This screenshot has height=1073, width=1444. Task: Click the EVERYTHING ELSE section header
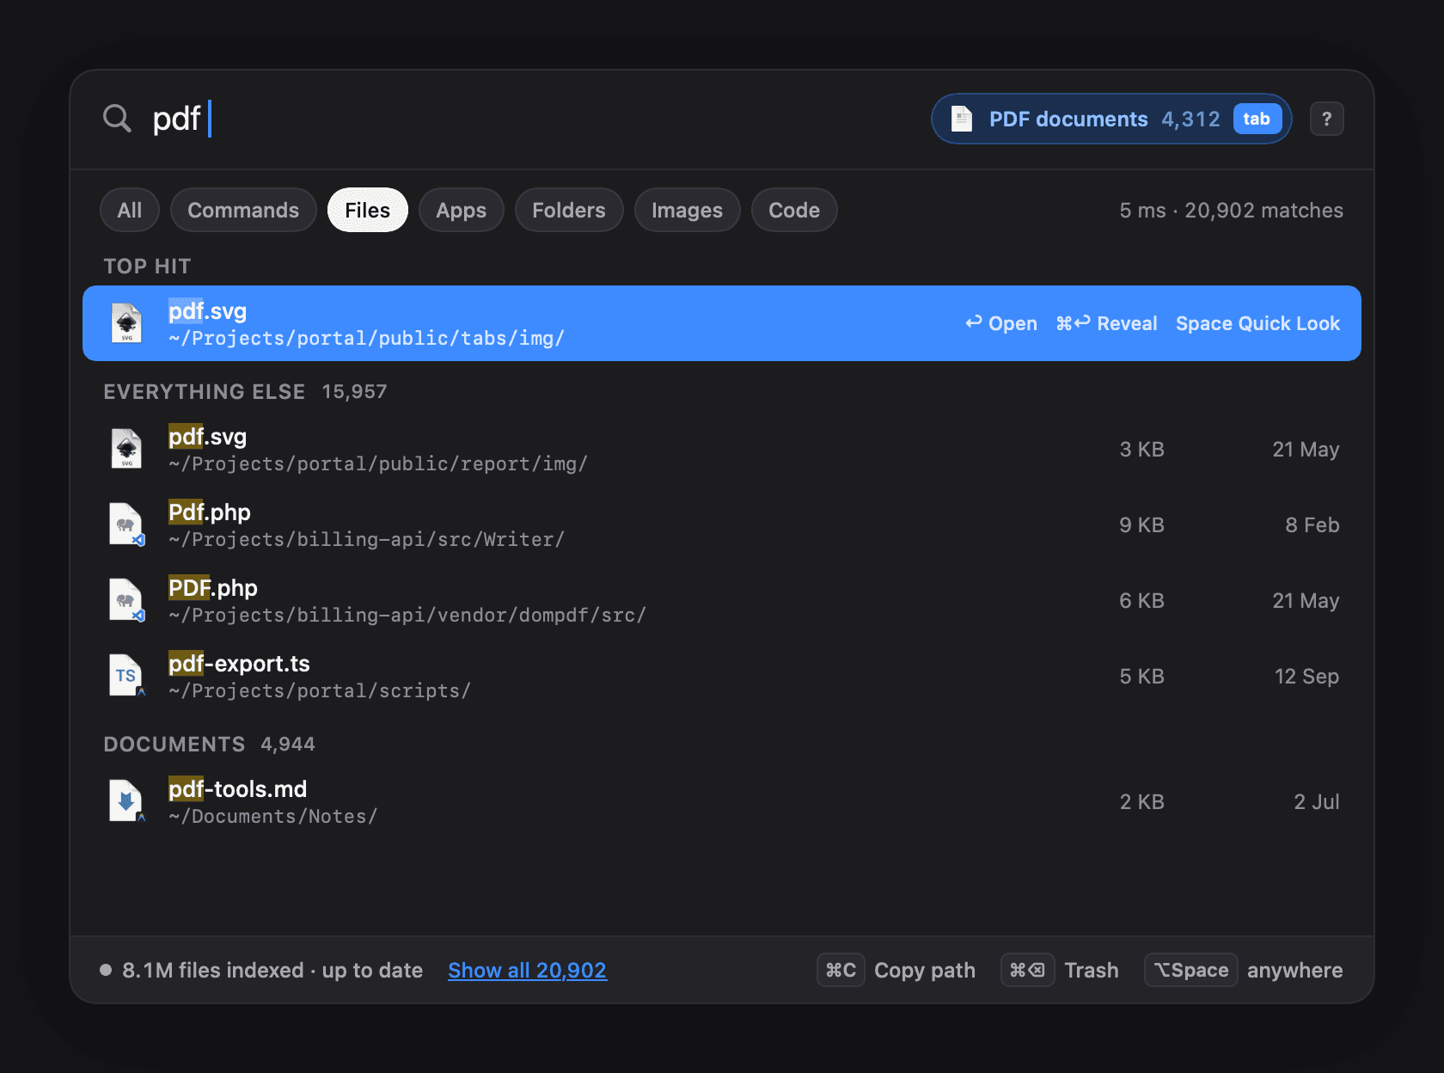[205, 391]
